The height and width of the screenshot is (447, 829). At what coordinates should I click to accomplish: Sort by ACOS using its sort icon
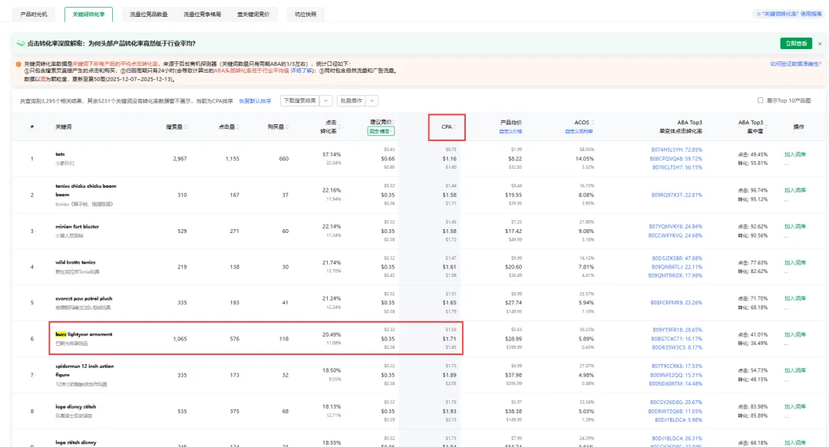pyautogui.click(x=591, y=122)
